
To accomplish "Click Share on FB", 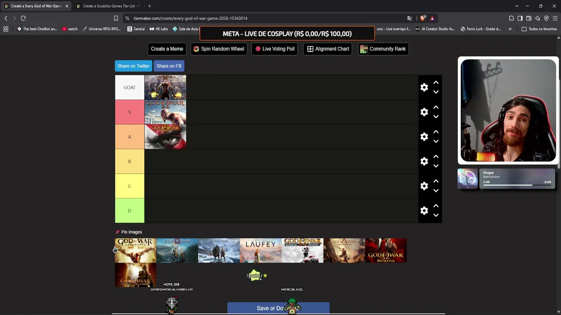I will [169, 66].
